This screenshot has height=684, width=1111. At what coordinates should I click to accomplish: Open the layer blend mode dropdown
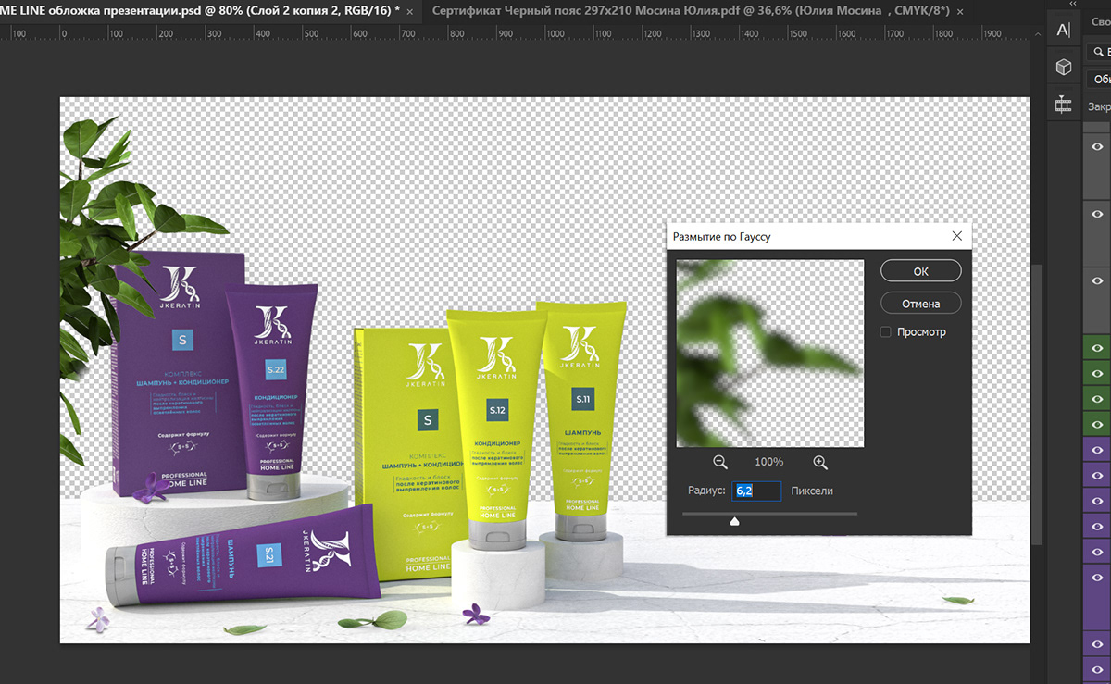point(1099,80)
